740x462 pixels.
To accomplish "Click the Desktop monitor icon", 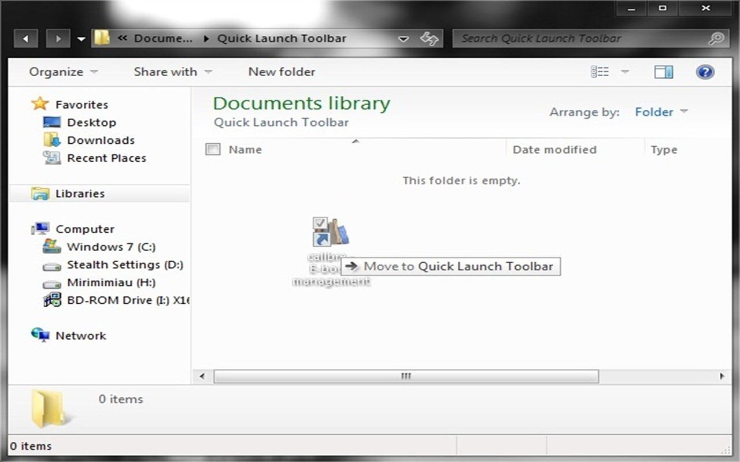I will click(x=51, y=122).
